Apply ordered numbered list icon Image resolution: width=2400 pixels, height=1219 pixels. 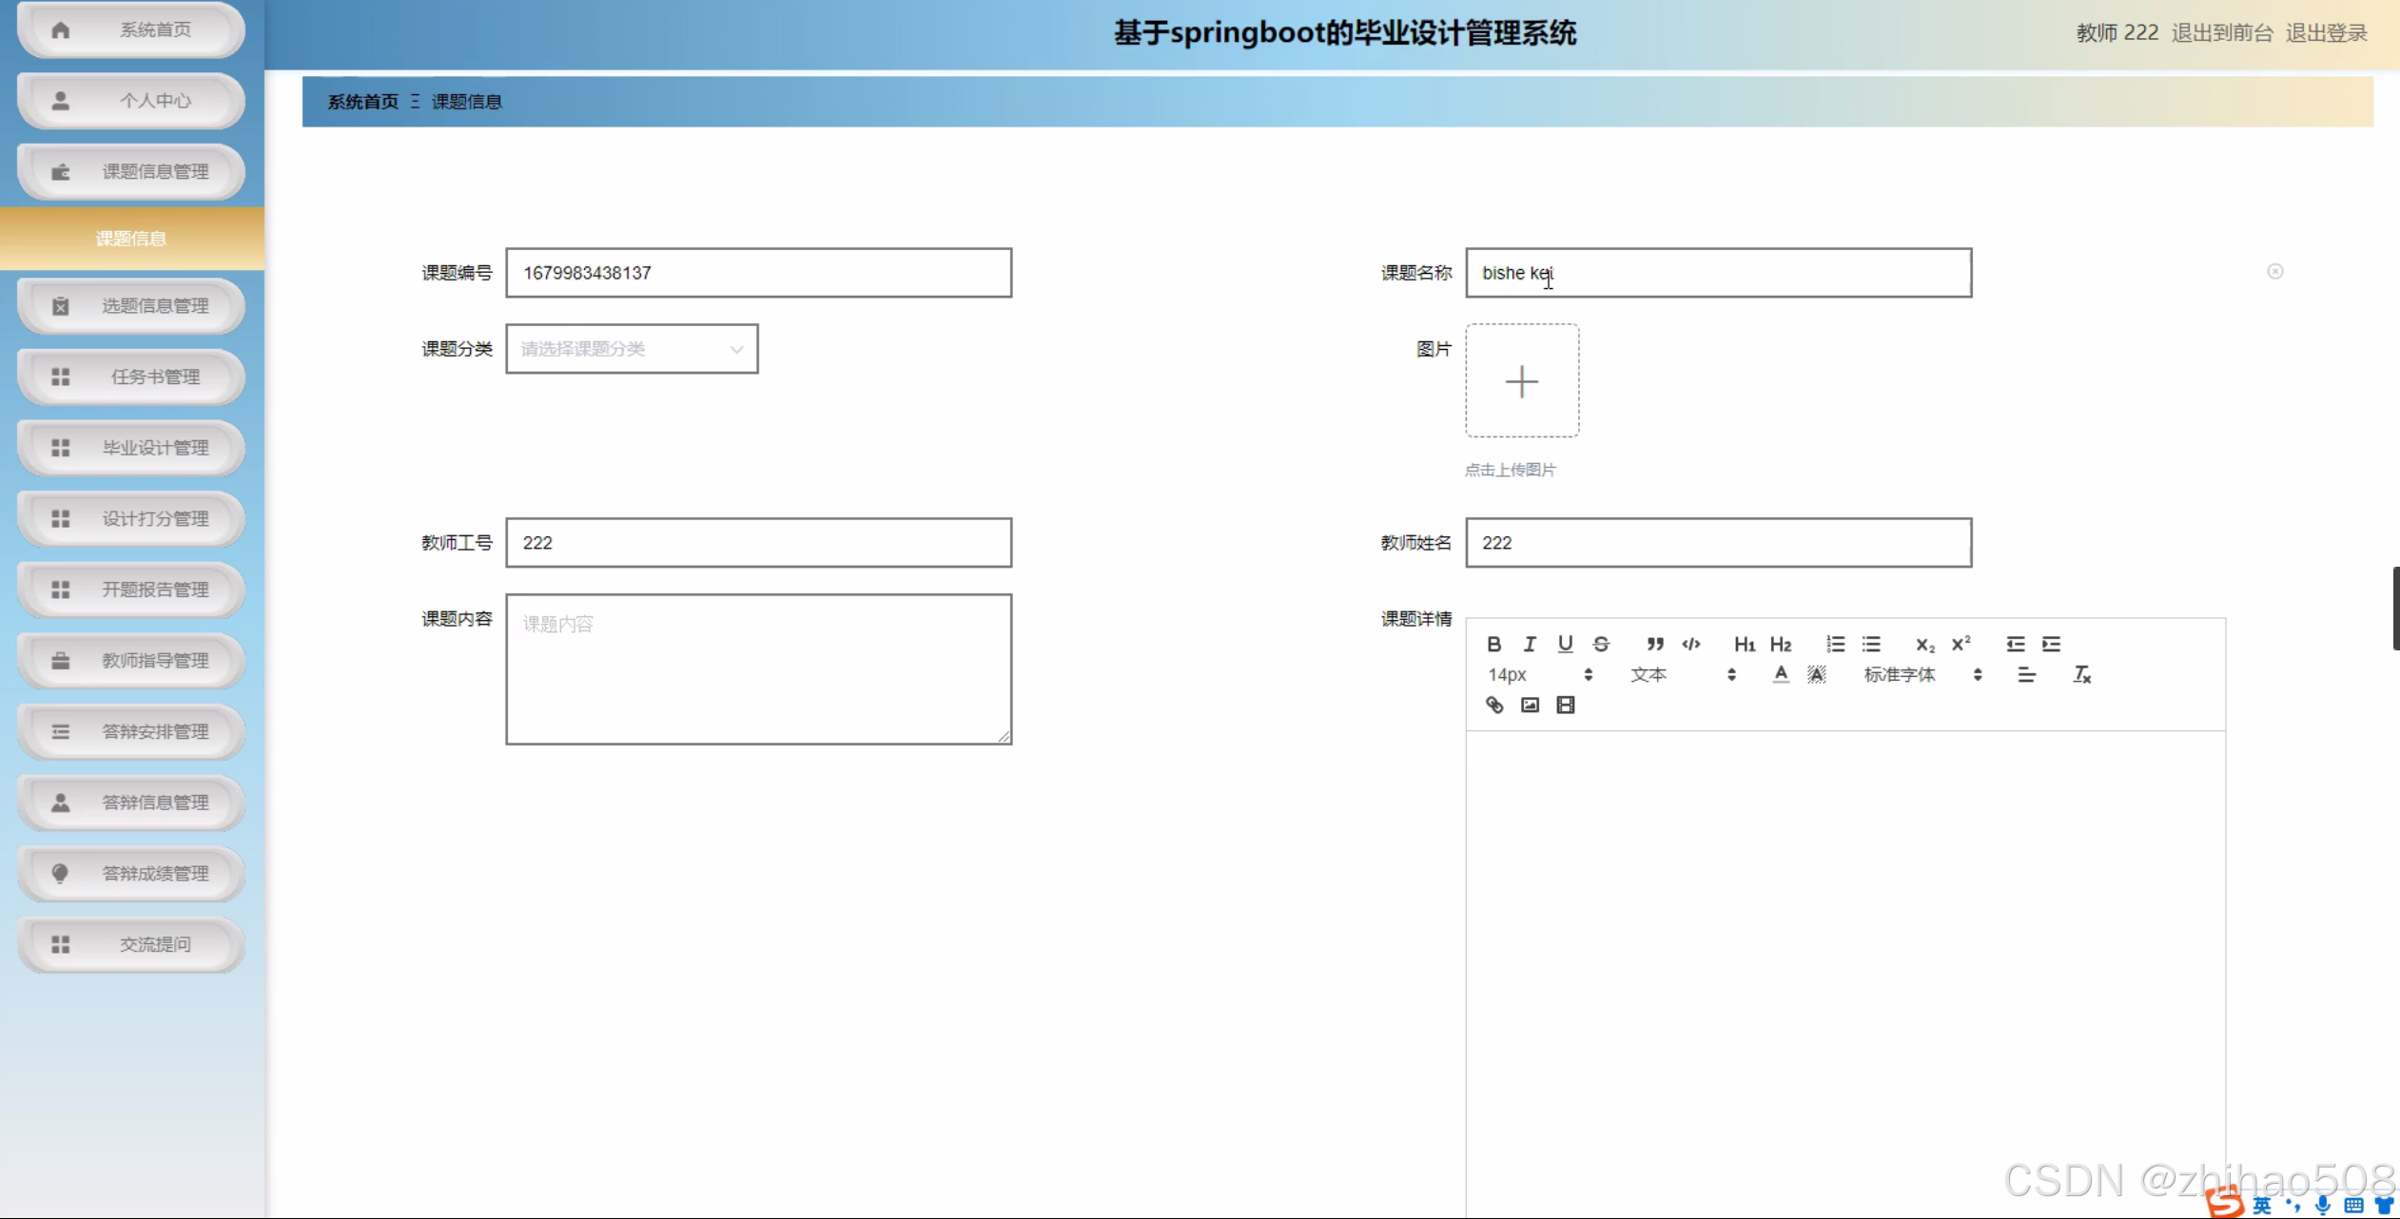(1836, 644)
